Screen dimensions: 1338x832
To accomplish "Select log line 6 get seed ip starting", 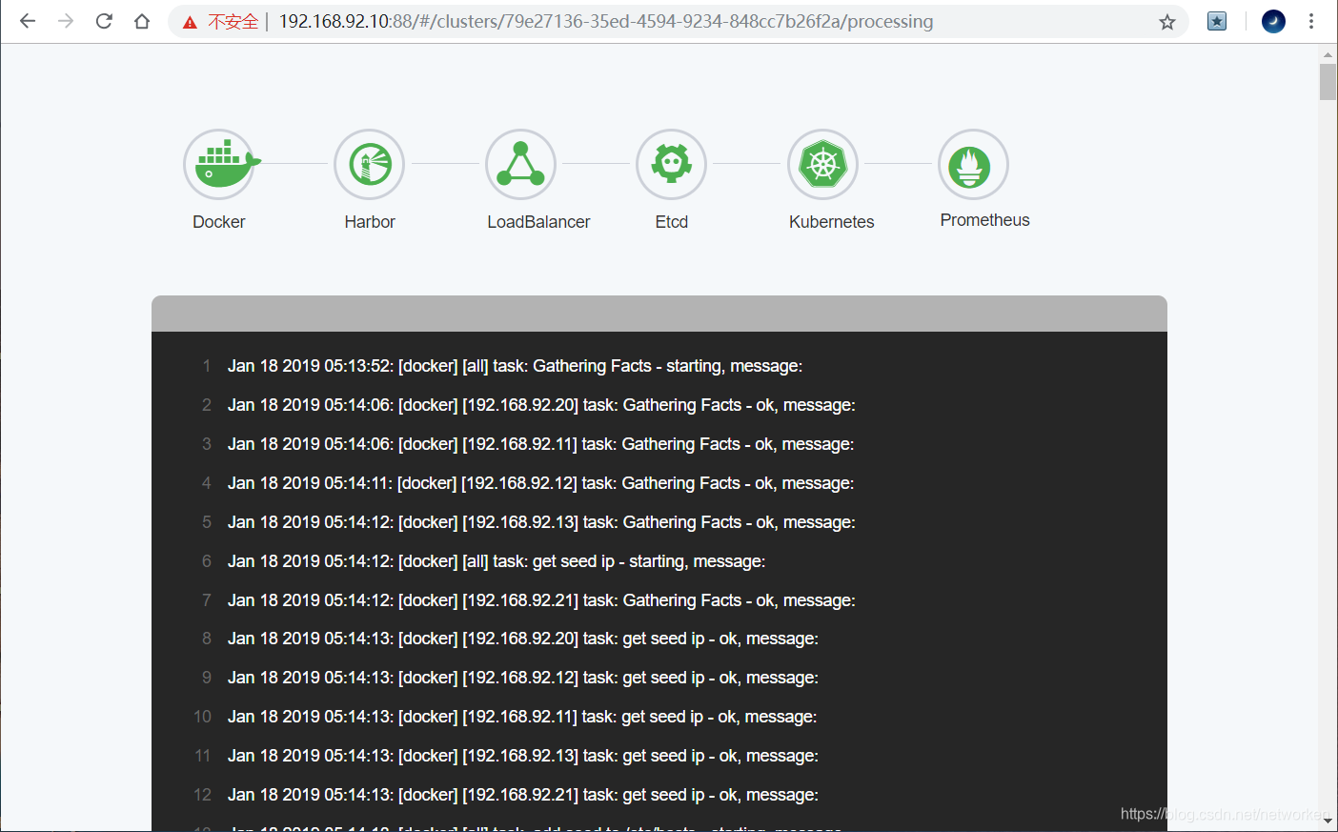I will [497, 561].
